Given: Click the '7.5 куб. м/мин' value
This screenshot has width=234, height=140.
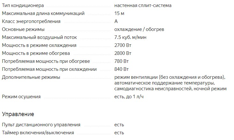Looking at the screenshot, I should coord(131,37).
